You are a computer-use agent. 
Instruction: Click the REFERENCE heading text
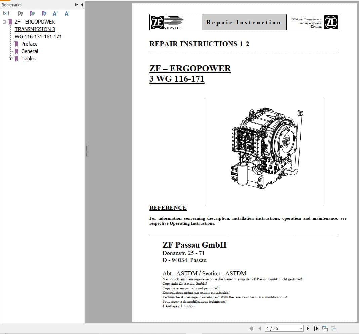tap(168, 208)
